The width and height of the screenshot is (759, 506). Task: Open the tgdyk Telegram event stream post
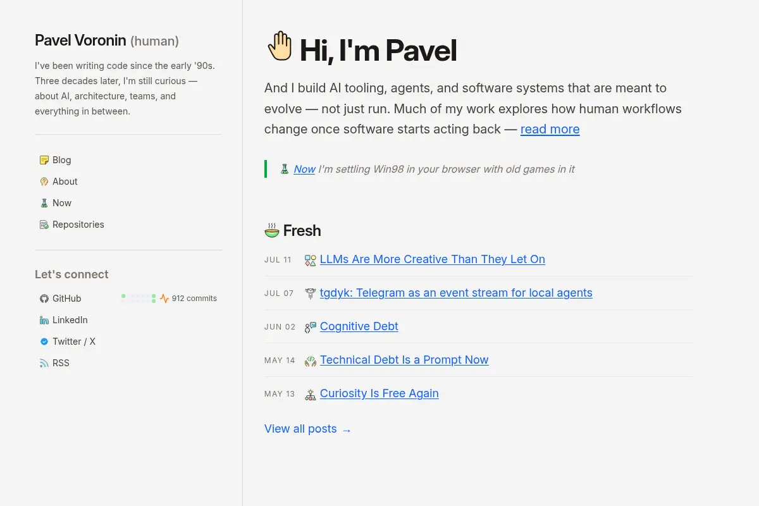(x=456, y=293)
